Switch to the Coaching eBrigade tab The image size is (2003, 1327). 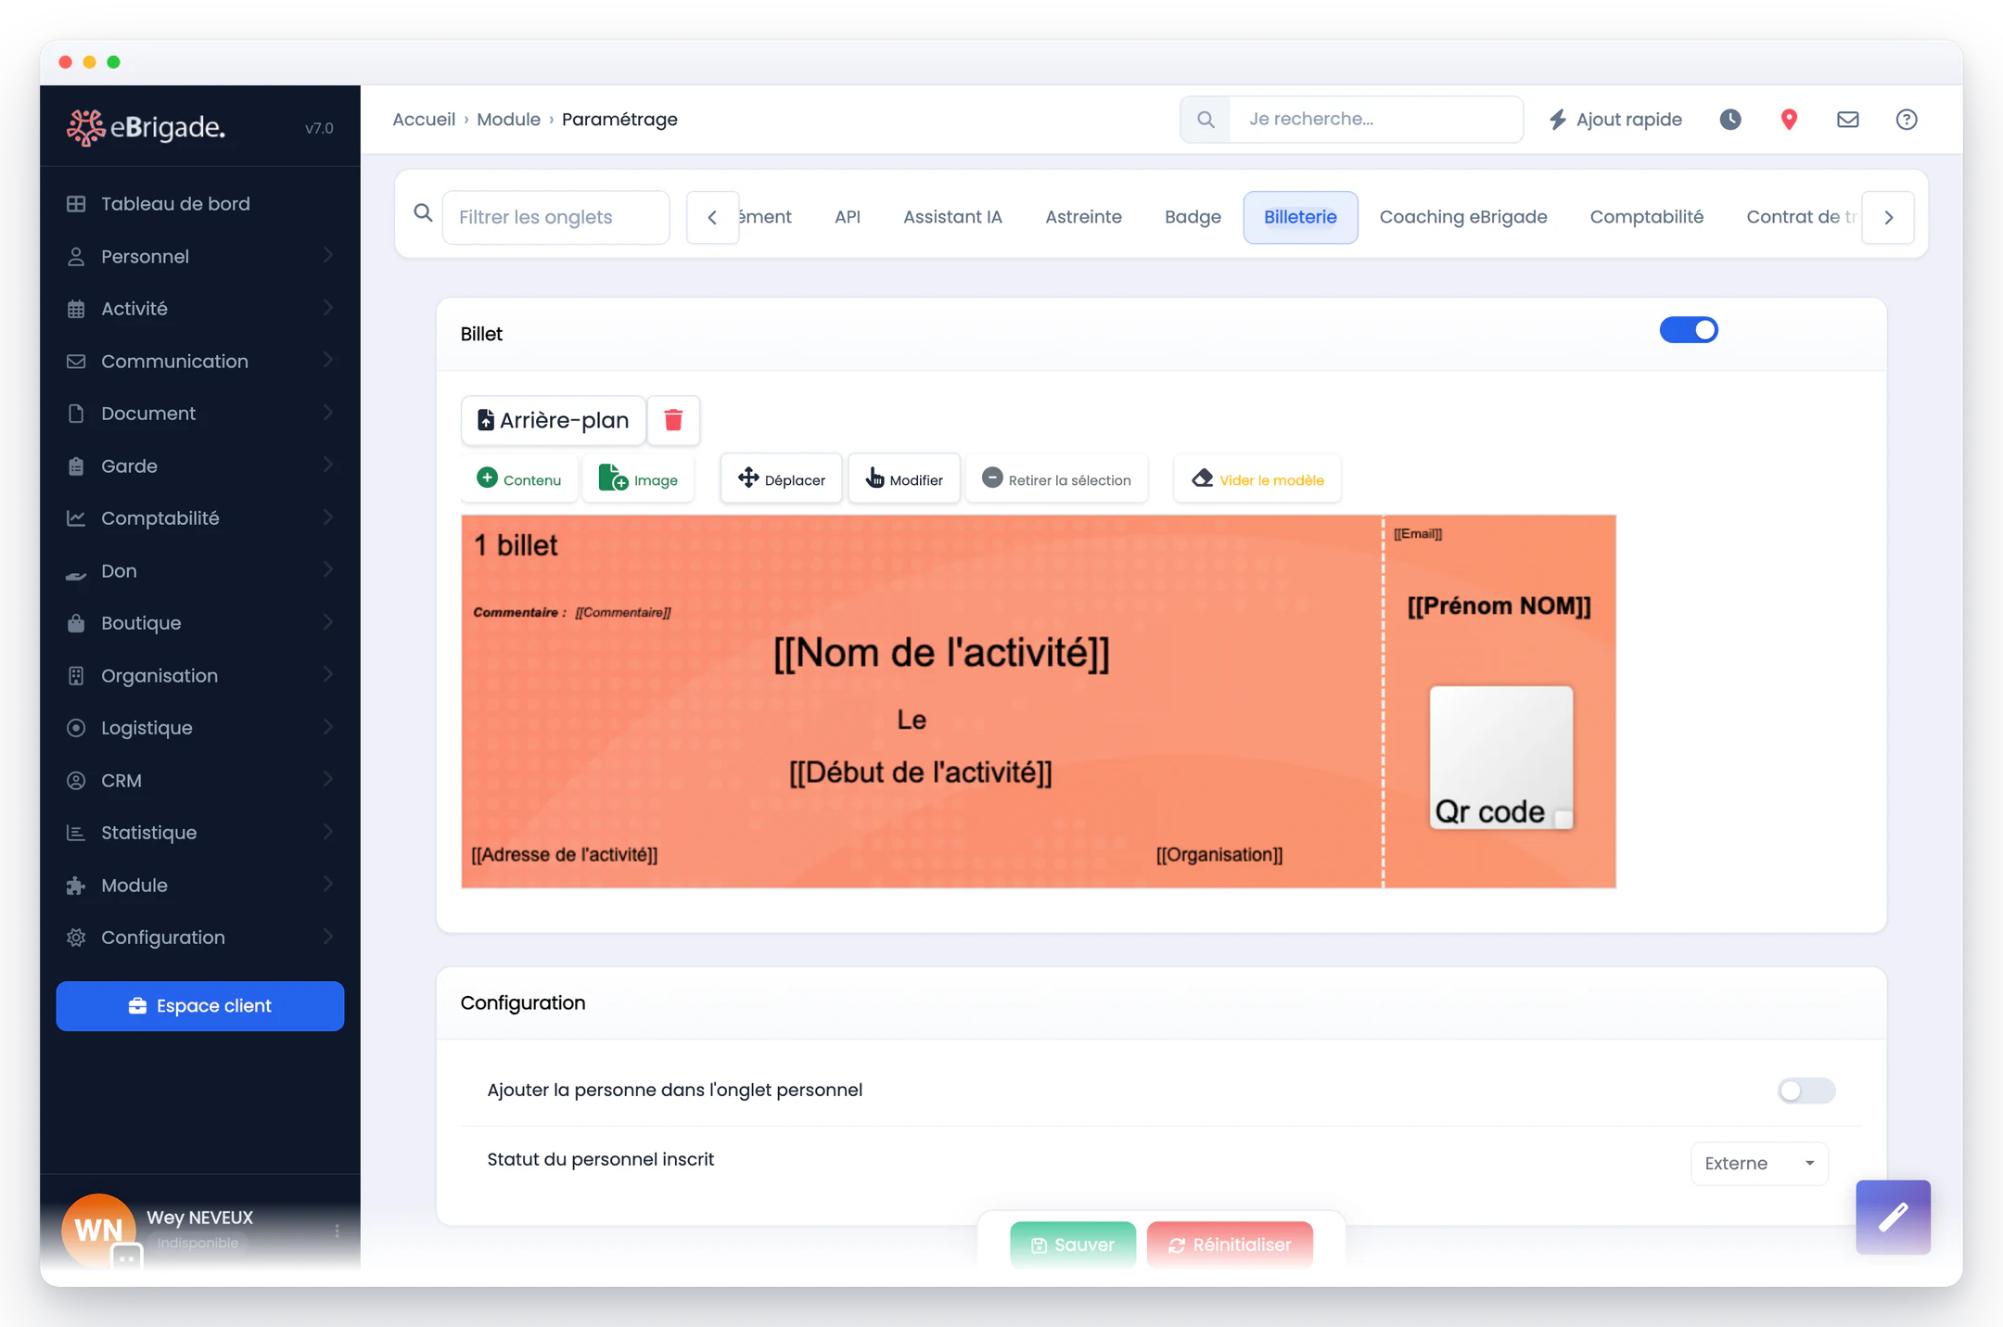click(1462, 217)
